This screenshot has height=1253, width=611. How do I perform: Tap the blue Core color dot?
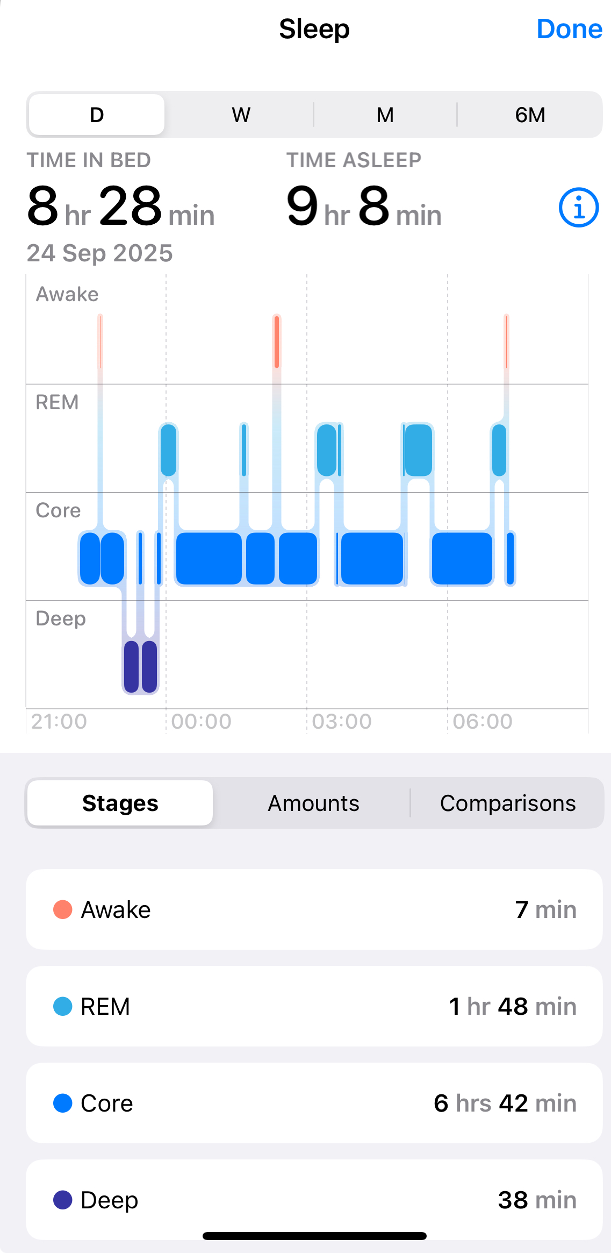pos(63,1103)
